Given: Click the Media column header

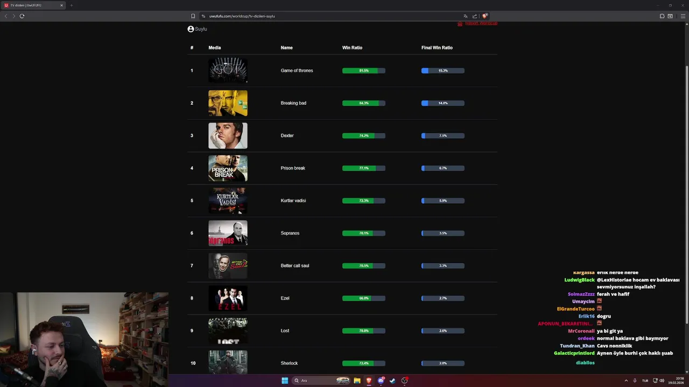Looking at the screenshot, I should [215, 48].
